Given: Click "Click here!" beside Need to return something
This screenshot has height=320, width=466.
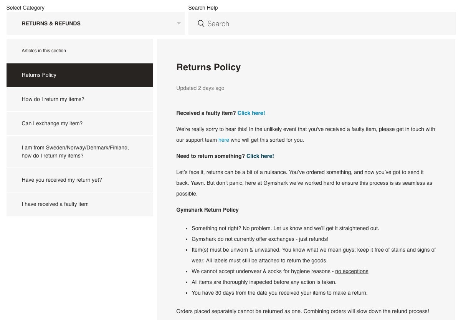Looking at the screenshot, I should [260, 156].
